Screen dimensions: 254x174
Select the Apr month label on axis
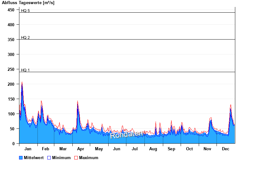(81, 149)
